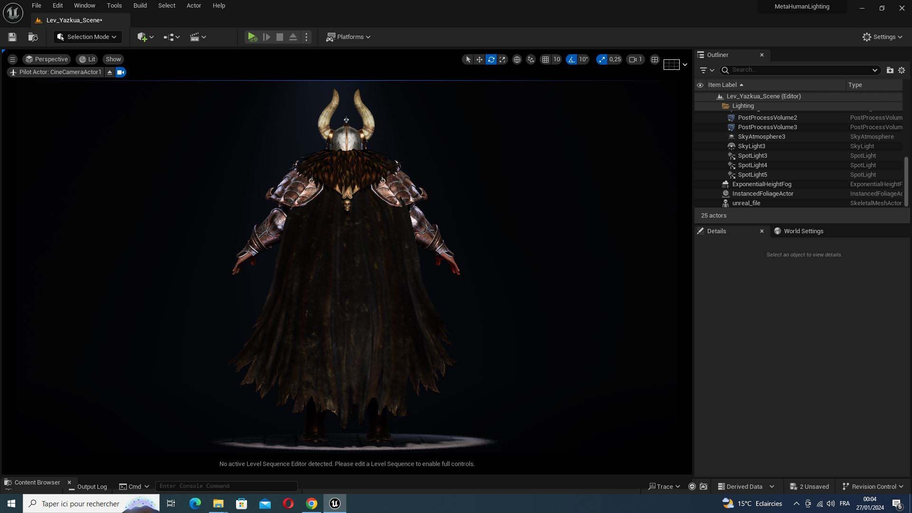912x513 pixels.
Task: Open the cinematics clapperboard dropdown
Action: click(x=198, y=37)
